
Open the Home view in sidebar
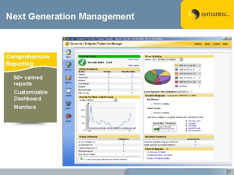[x=68, y=53]
